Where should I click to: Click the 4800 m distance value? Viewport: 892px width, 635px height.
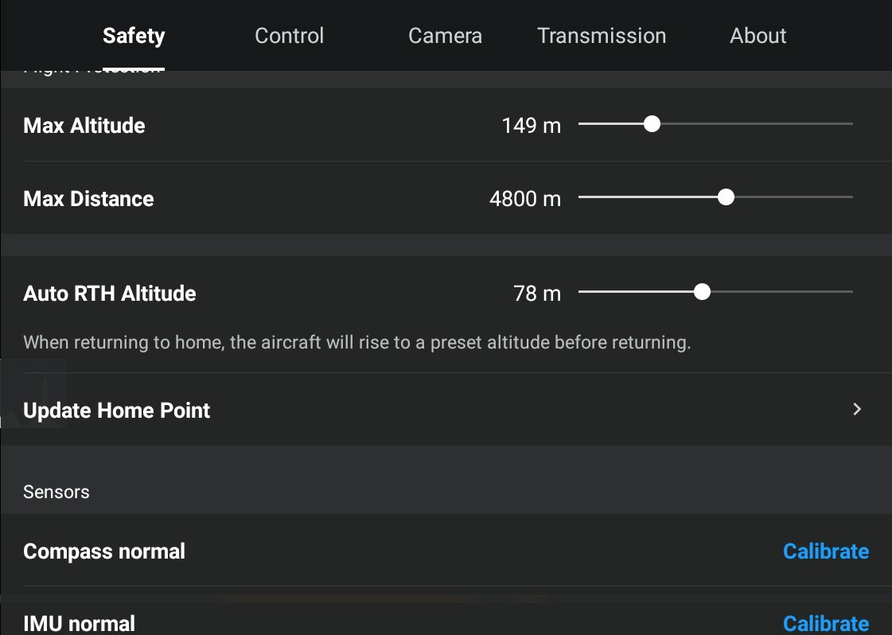point(524,199)
